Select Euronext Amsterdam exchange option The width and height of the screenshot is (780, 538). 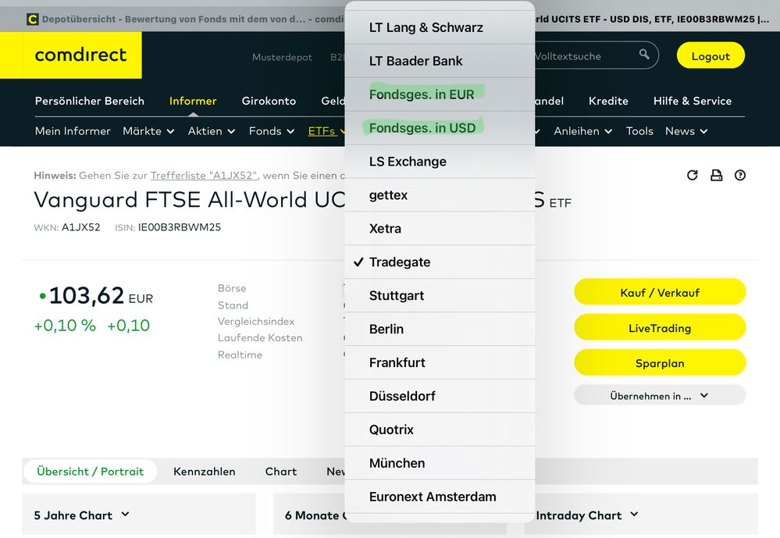[440, 497]
